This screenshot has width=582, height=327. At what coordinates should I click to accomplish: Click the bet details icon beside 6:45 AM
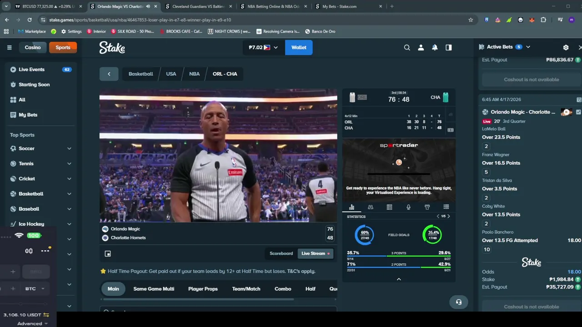(x=579, y=99)
